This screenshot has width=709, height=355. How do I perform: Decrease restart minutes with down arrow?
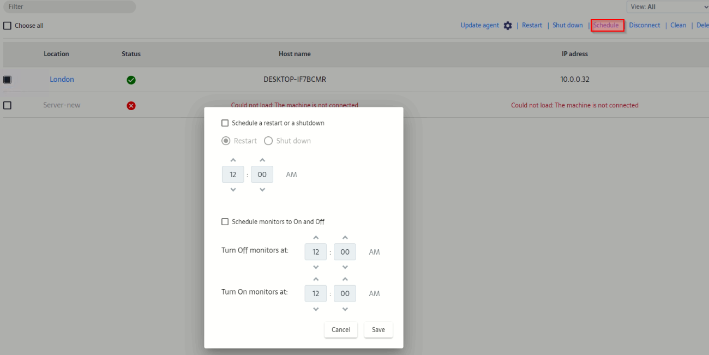tap(262, 190)
